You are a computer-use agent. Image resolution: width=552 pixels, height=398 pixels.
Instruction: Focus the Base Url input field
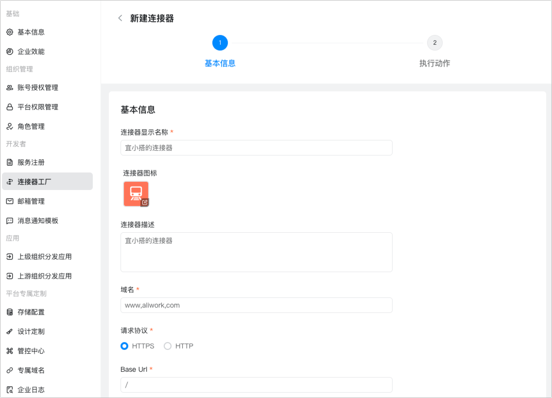pyautogui.click(x=256, y=385)
